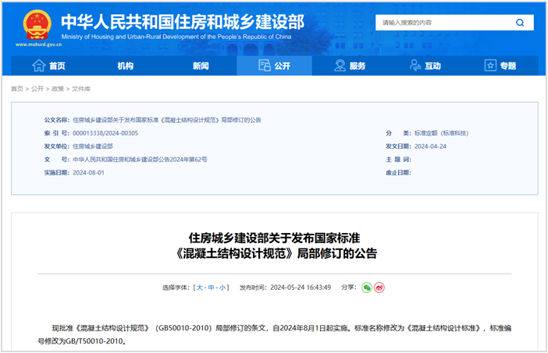This screenshot has height=353, width=548.
Task: Click 政策 in the breadcrumb trail
Action: (58, 89)
